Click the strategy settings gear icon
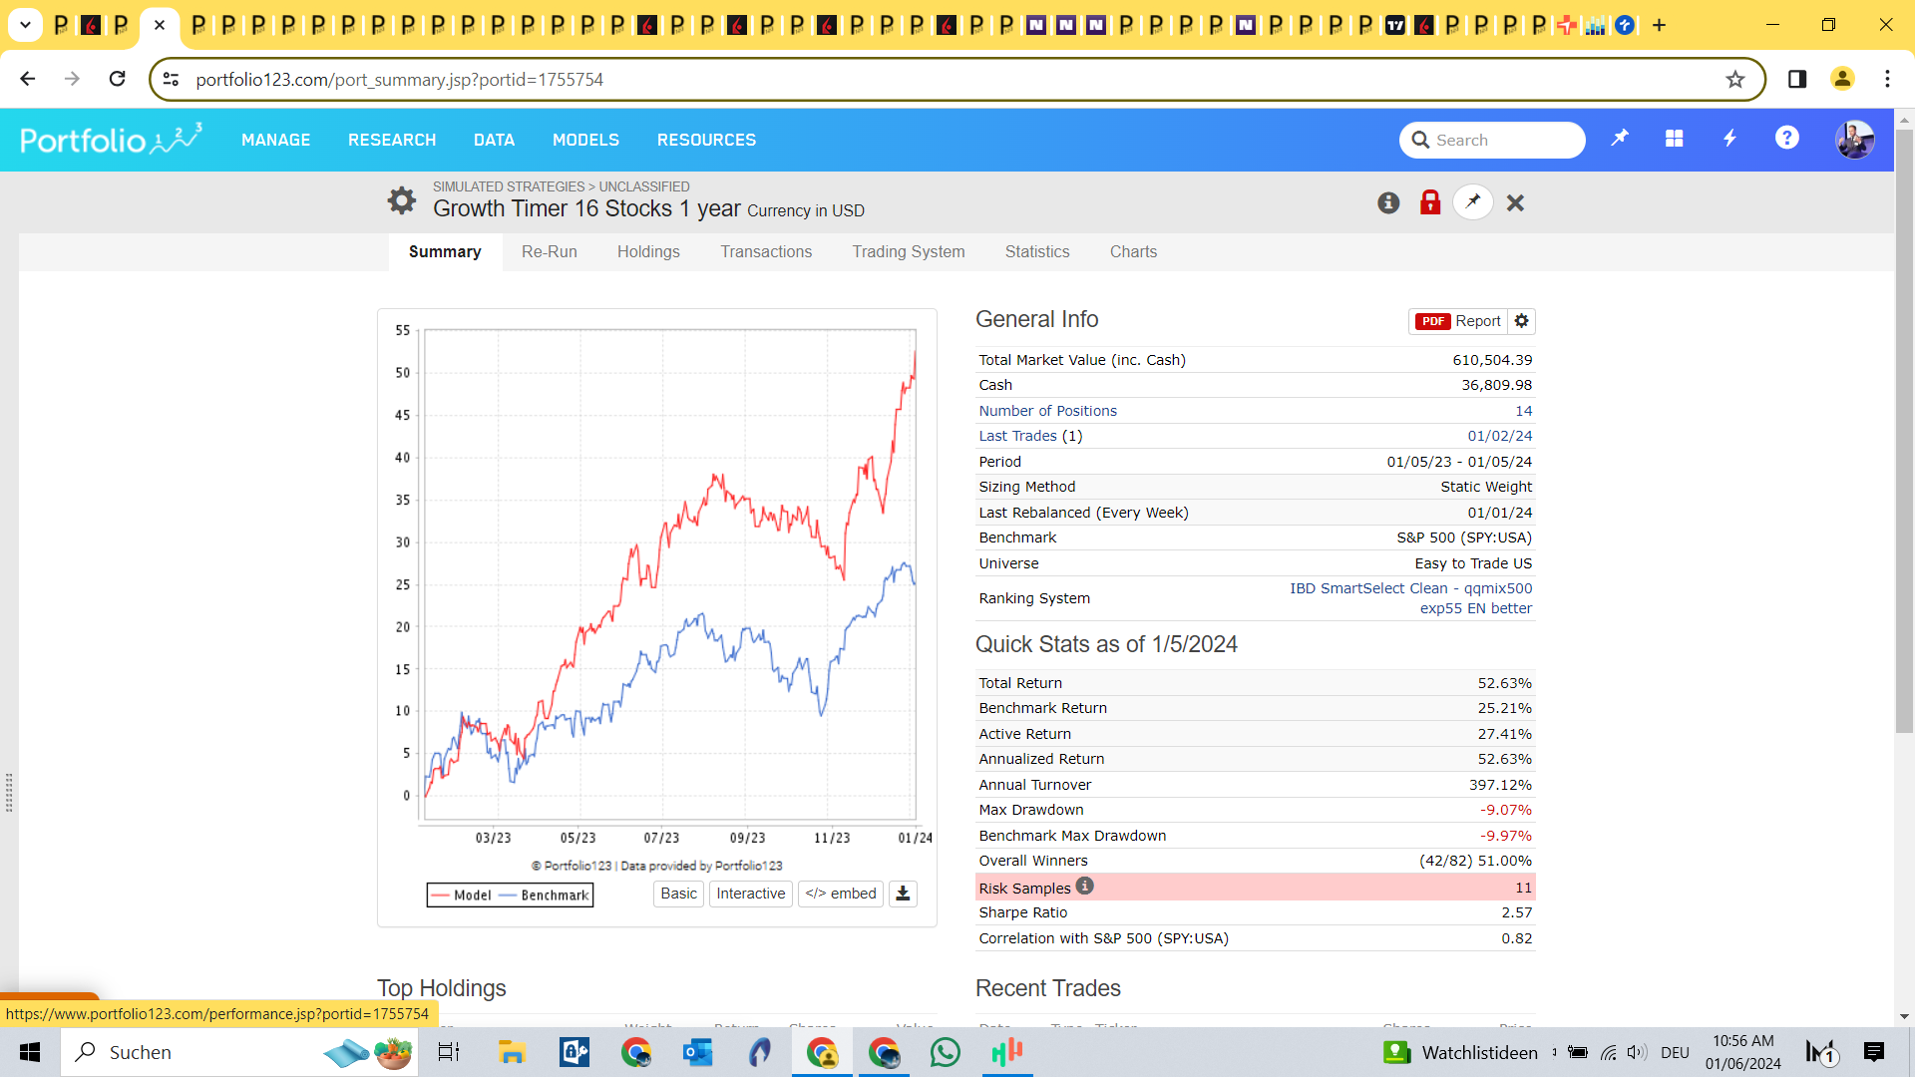 pyautogui.click(x=401, y=200)
